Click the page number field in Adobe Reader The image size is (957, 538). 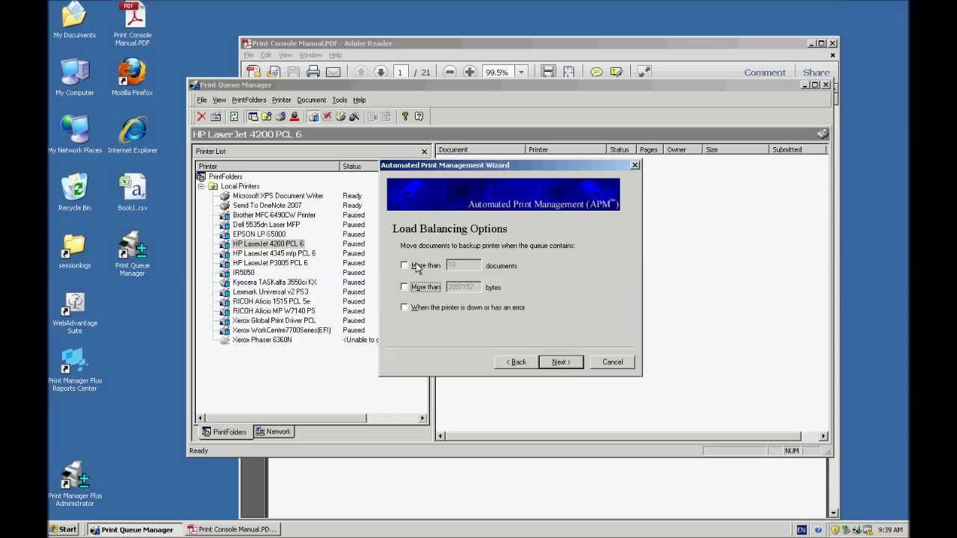[400, 72]
